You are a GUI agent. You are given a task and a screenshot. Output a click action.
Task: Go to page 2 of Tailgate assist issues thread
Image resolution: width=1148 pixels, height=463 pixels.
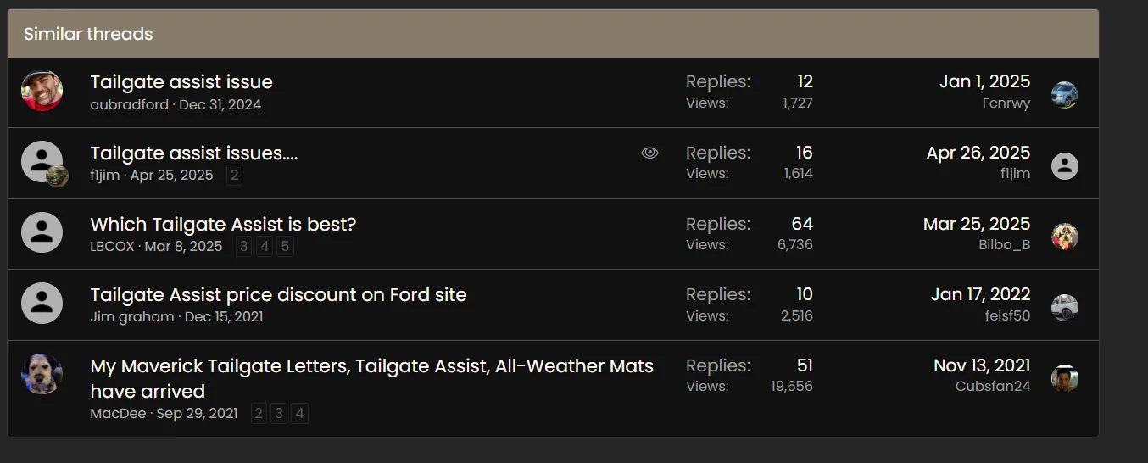234,176
